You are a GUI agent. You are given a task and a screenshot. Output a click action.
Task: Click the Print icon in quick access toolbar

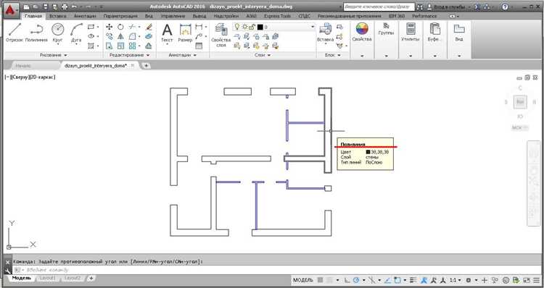coord(64,7)
